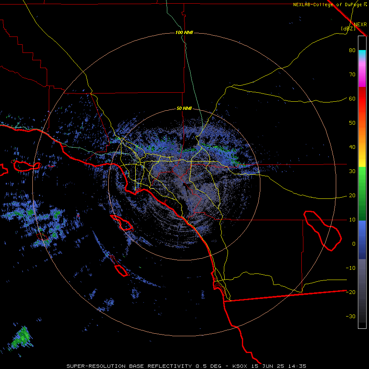Click the NEXR label above the dBZ legend

pyautogui.click(x=360, y=25)
